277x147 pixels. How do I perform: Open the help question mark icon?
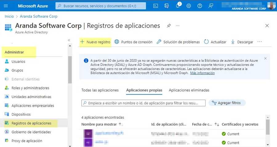click(200, 6)
